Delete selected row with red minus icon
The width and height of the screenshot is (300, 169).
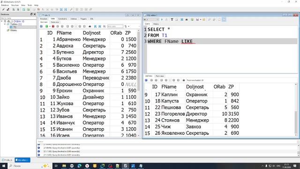[x=53, y=26]
